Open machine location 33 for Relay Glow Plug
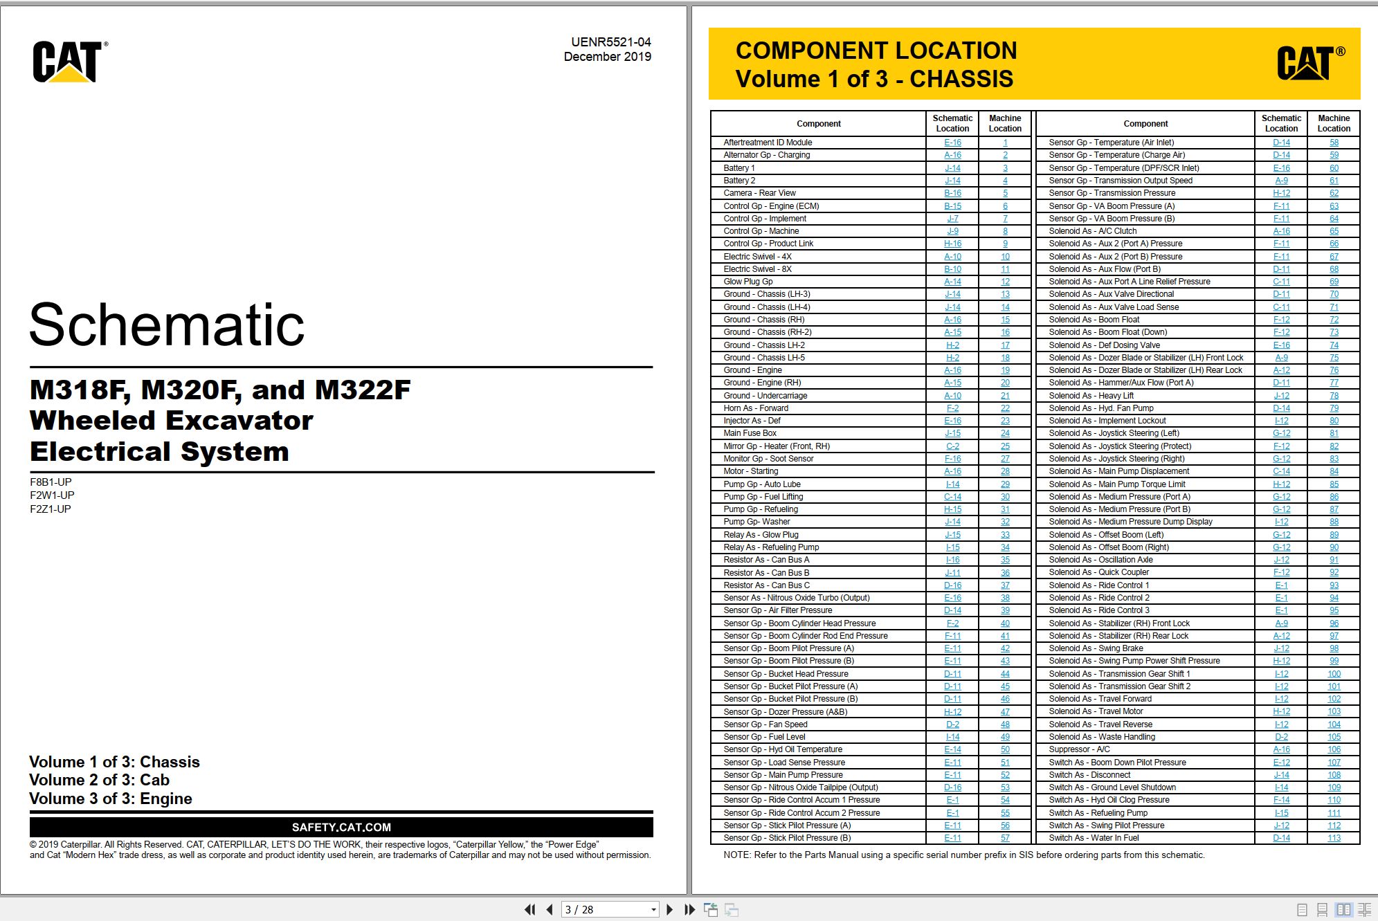This screenshot has height=921, width=1378. (x=1005, y=535)
